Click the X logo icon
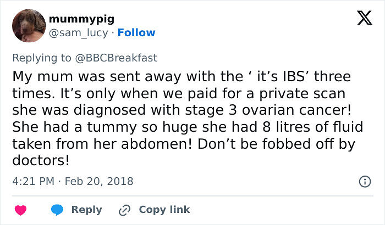 [361, 20]
